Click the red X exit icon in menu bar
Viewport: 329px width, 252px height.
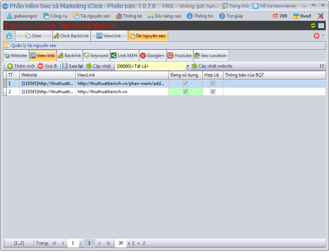coord(320,16)
